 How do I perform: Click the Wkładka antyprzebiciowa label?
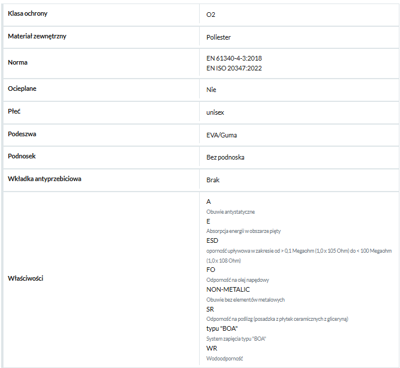tap(45, 179)
